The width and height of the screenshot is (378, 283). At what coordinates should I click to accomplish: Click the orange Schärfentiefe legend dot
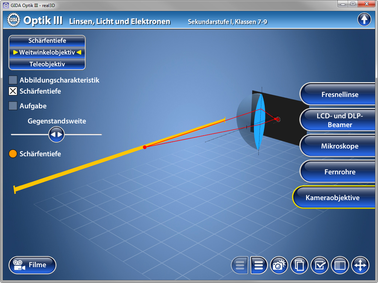(13, 154)
